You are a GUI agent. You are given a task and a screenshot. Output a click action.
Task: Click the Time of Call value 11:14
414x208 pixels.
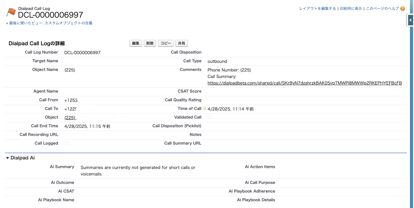point(231,109)
